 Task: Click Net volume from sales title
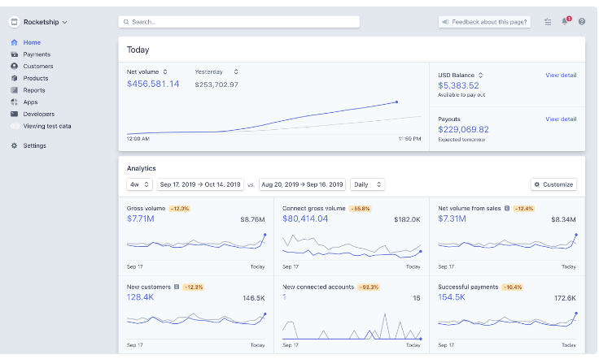pyautogui.click(x=469, y=209)
